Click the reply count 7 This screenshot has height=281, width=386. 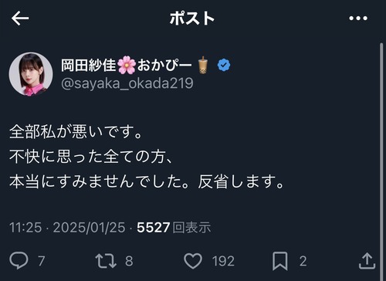42,261
